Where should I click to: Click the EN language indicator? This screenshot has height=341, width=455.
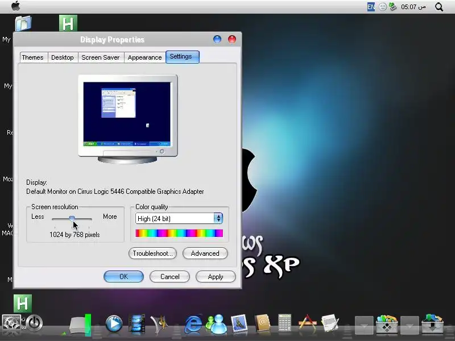371,7
